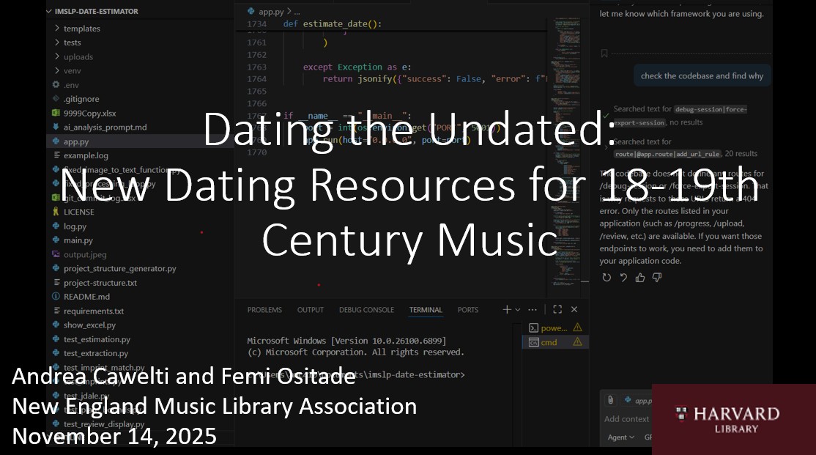The image size is (816, 455).
Task: Click the thumbs down feedback icon
Action: tap(657, 278)
